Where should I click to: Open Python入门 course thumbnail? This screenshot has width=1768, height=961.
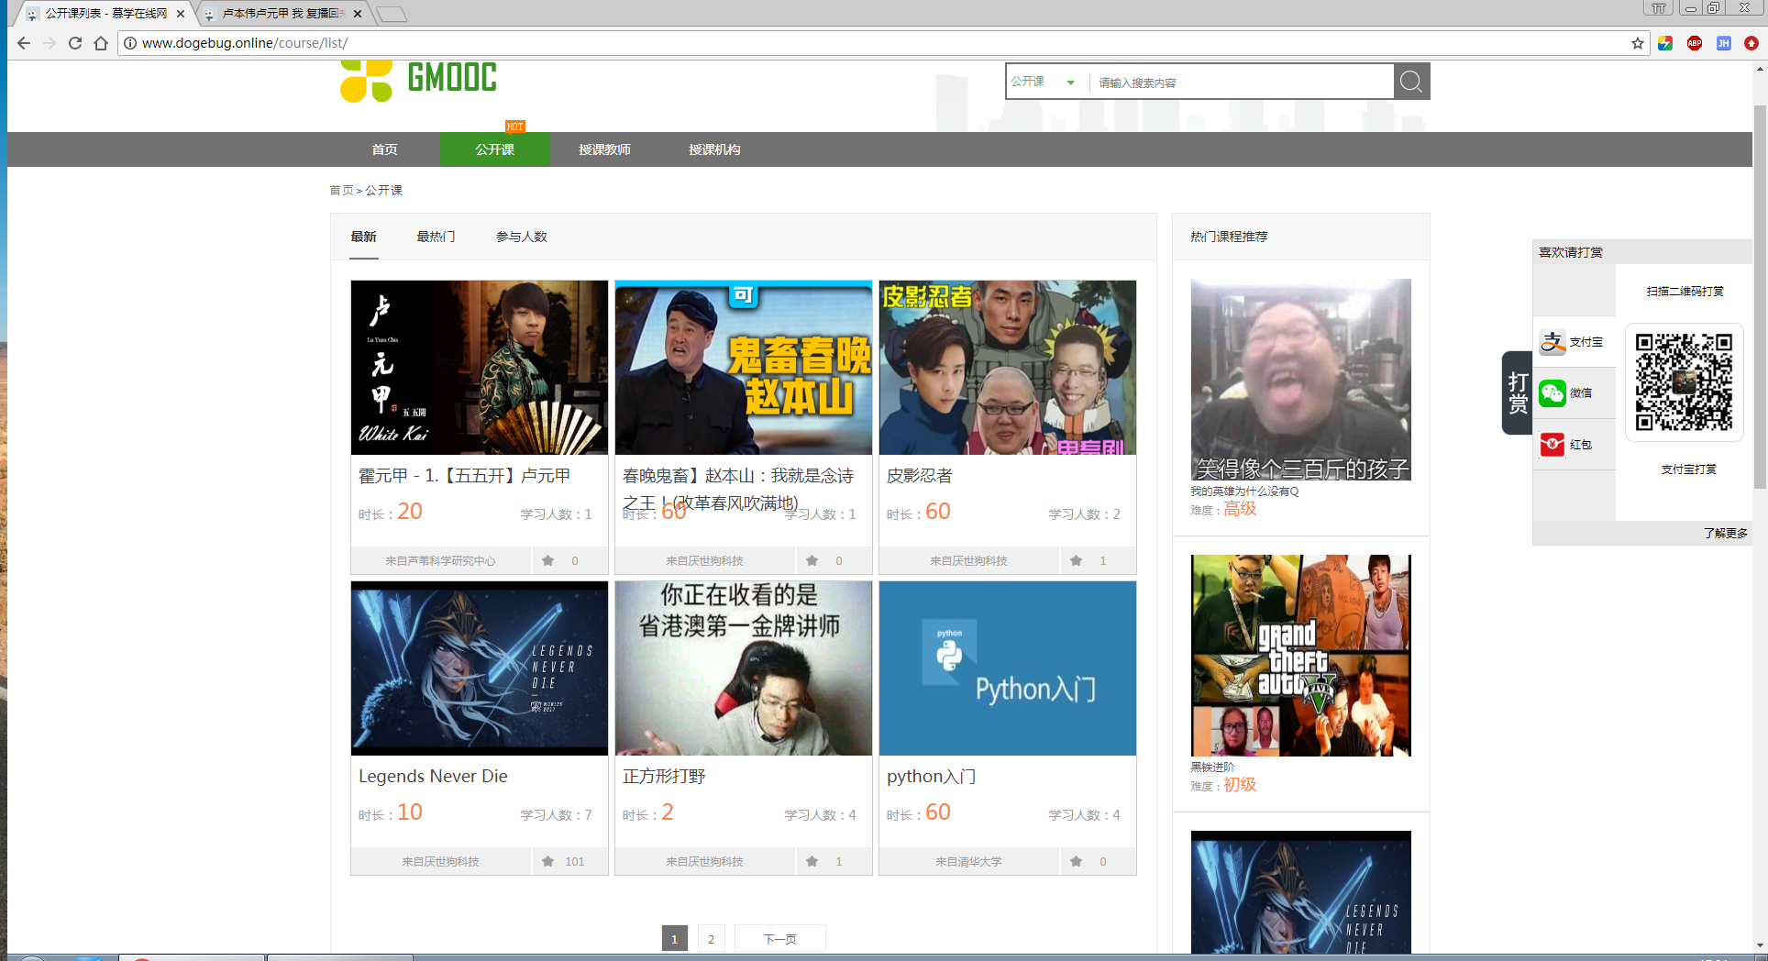click(x=1008, y=668)
